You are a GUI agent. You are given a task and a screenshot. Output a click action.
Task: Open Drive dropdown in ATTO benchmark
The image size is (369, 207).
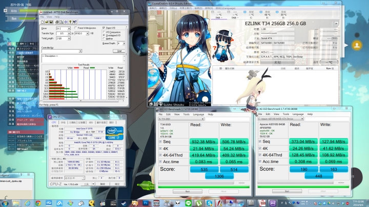pyautogui.click(x=69, y=29)
